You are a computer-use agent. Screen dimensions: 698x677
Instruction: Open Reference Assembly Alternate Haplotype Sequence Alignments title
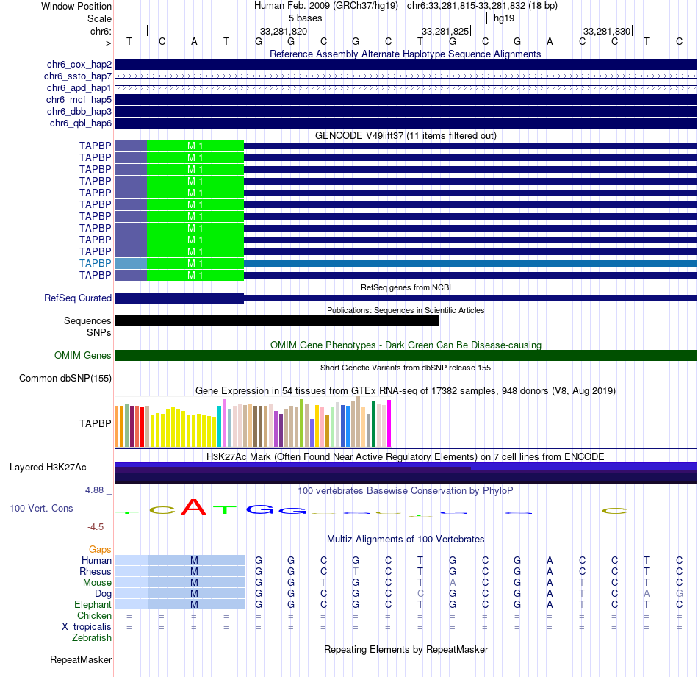click(x=405, y=54)
